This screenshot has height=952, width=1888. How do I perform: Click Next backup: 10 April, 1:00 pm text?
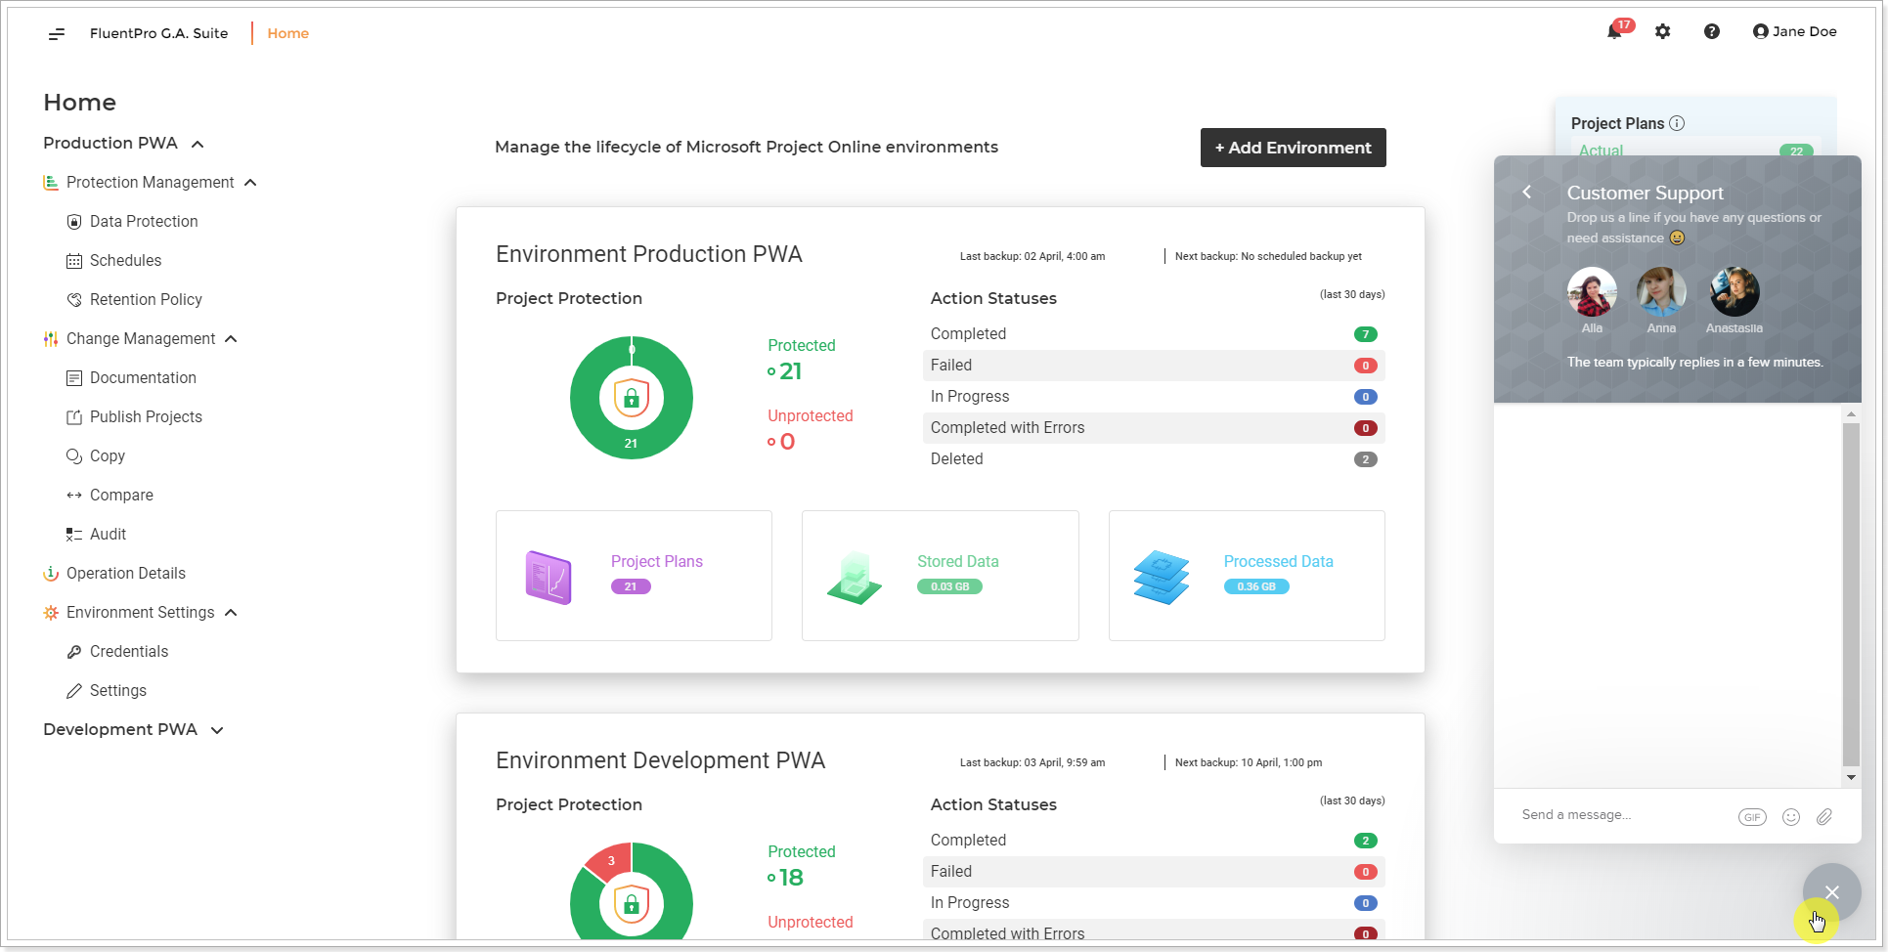(1248, 762)
